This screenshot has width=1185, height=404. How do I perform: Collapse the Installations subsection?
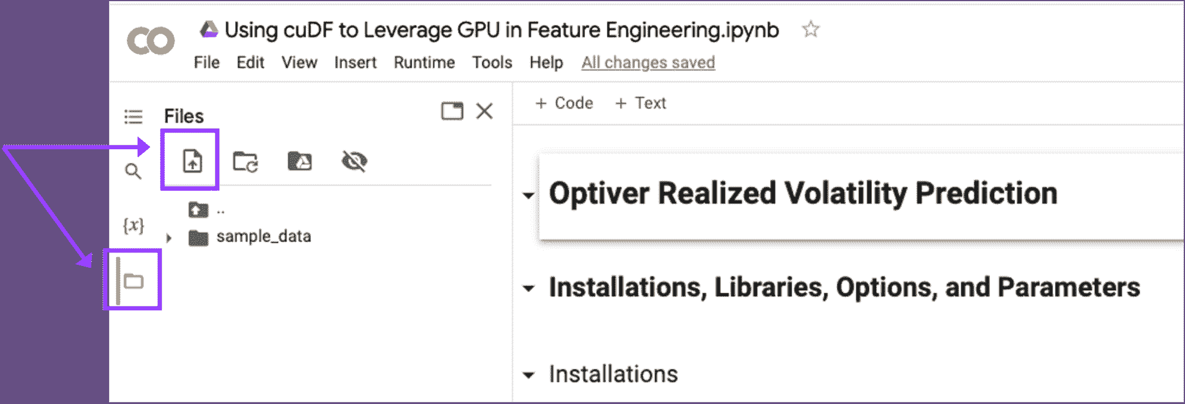point(528,375)
